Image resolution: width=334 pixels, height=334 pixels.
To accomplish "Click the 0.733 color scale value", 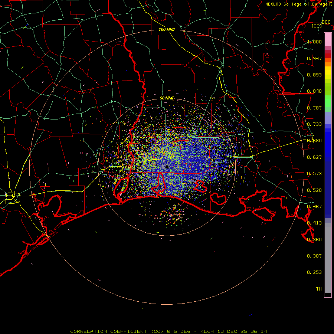I will 314,124.
